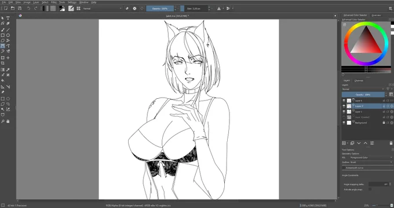This screenshot has width=394, height=208.
Task: Adjust the layer Opacity slider
Action: (x=363, y=95)
